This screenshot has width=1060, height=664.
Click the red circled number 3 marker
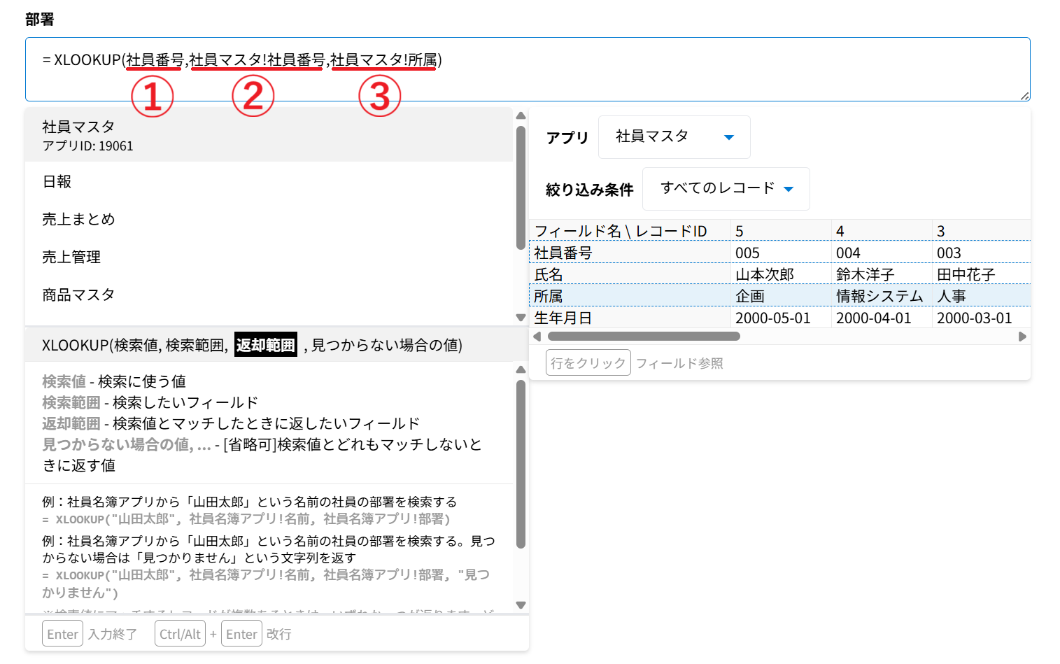click(379, 97)
